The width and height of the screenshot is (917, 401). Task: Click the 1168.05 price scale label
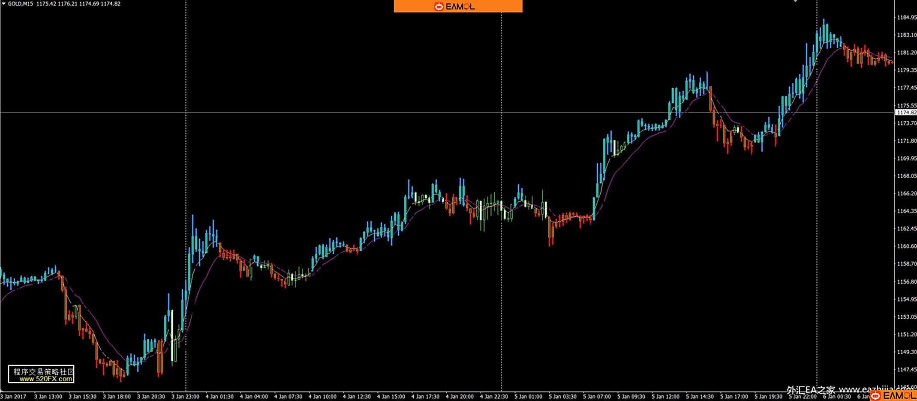[x=907, y=176]
